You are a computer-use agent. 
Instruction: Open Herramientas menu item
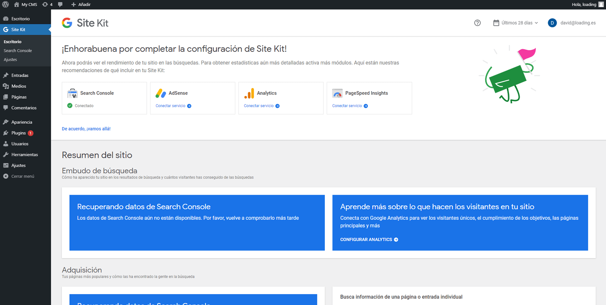coord(25,154)
